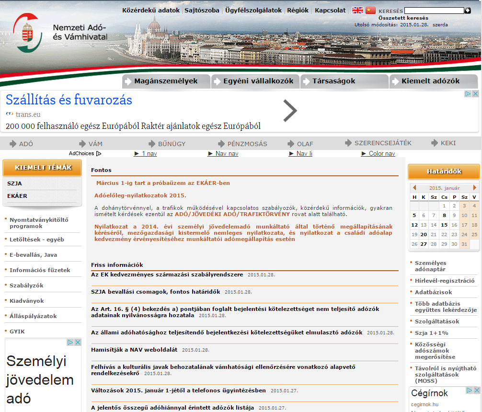Click the search input field
This screenshot has height=412, width=482.
point(434,11)
